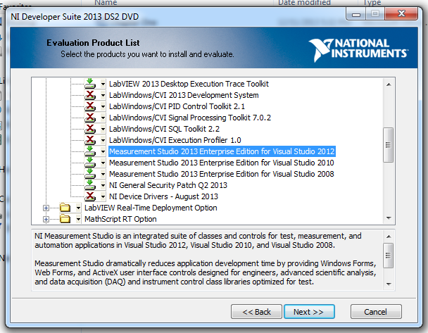Open install-state dropdown for NI Device Drivers August 2013
The height and width of the screenshot is (333, 428).
click(103, 196)
